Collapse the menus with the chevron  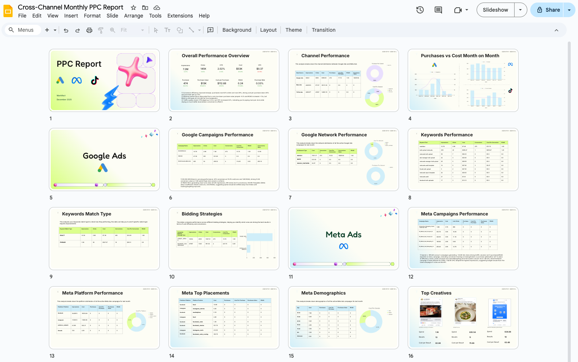556,30
